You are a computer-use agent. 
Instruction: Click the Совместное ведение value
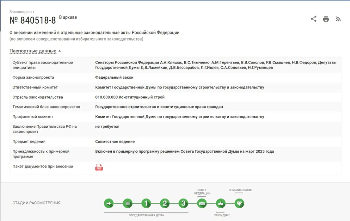(x=115, y=142)
